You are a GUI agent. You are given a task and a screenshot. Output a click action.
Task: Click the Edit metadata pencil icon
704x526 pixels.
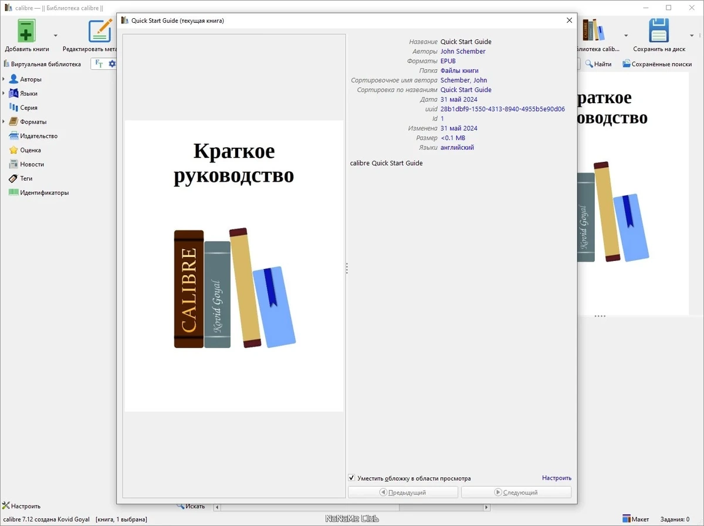pos(100,30)
